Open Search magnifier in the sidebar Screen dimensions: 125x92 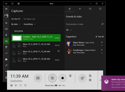[x=6, y=65]
